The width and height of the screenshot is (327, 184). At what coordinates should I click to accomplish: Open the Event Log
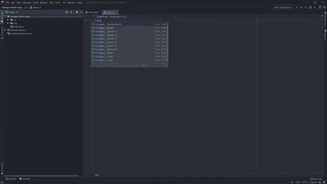pos(316,179)
